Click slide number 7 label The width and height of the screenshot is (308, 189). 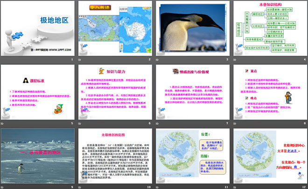(x=227, y=123)
